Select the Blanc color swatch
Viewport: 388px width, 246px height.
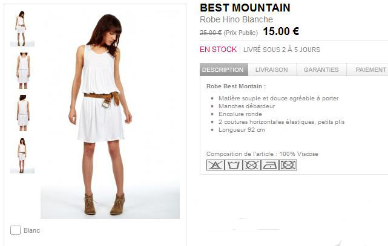(x=15, y=230)
